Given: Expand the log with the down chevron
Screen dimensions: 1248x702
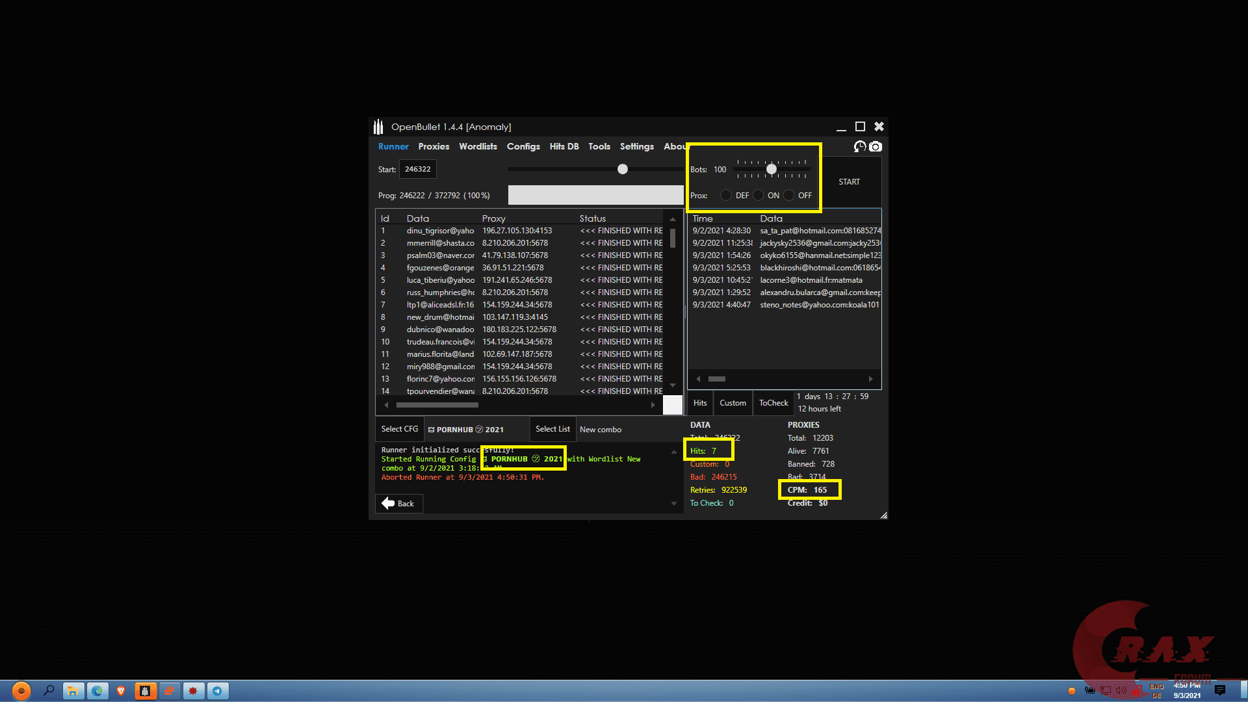Looking at the screenshot, I should (x=673, y=502).
